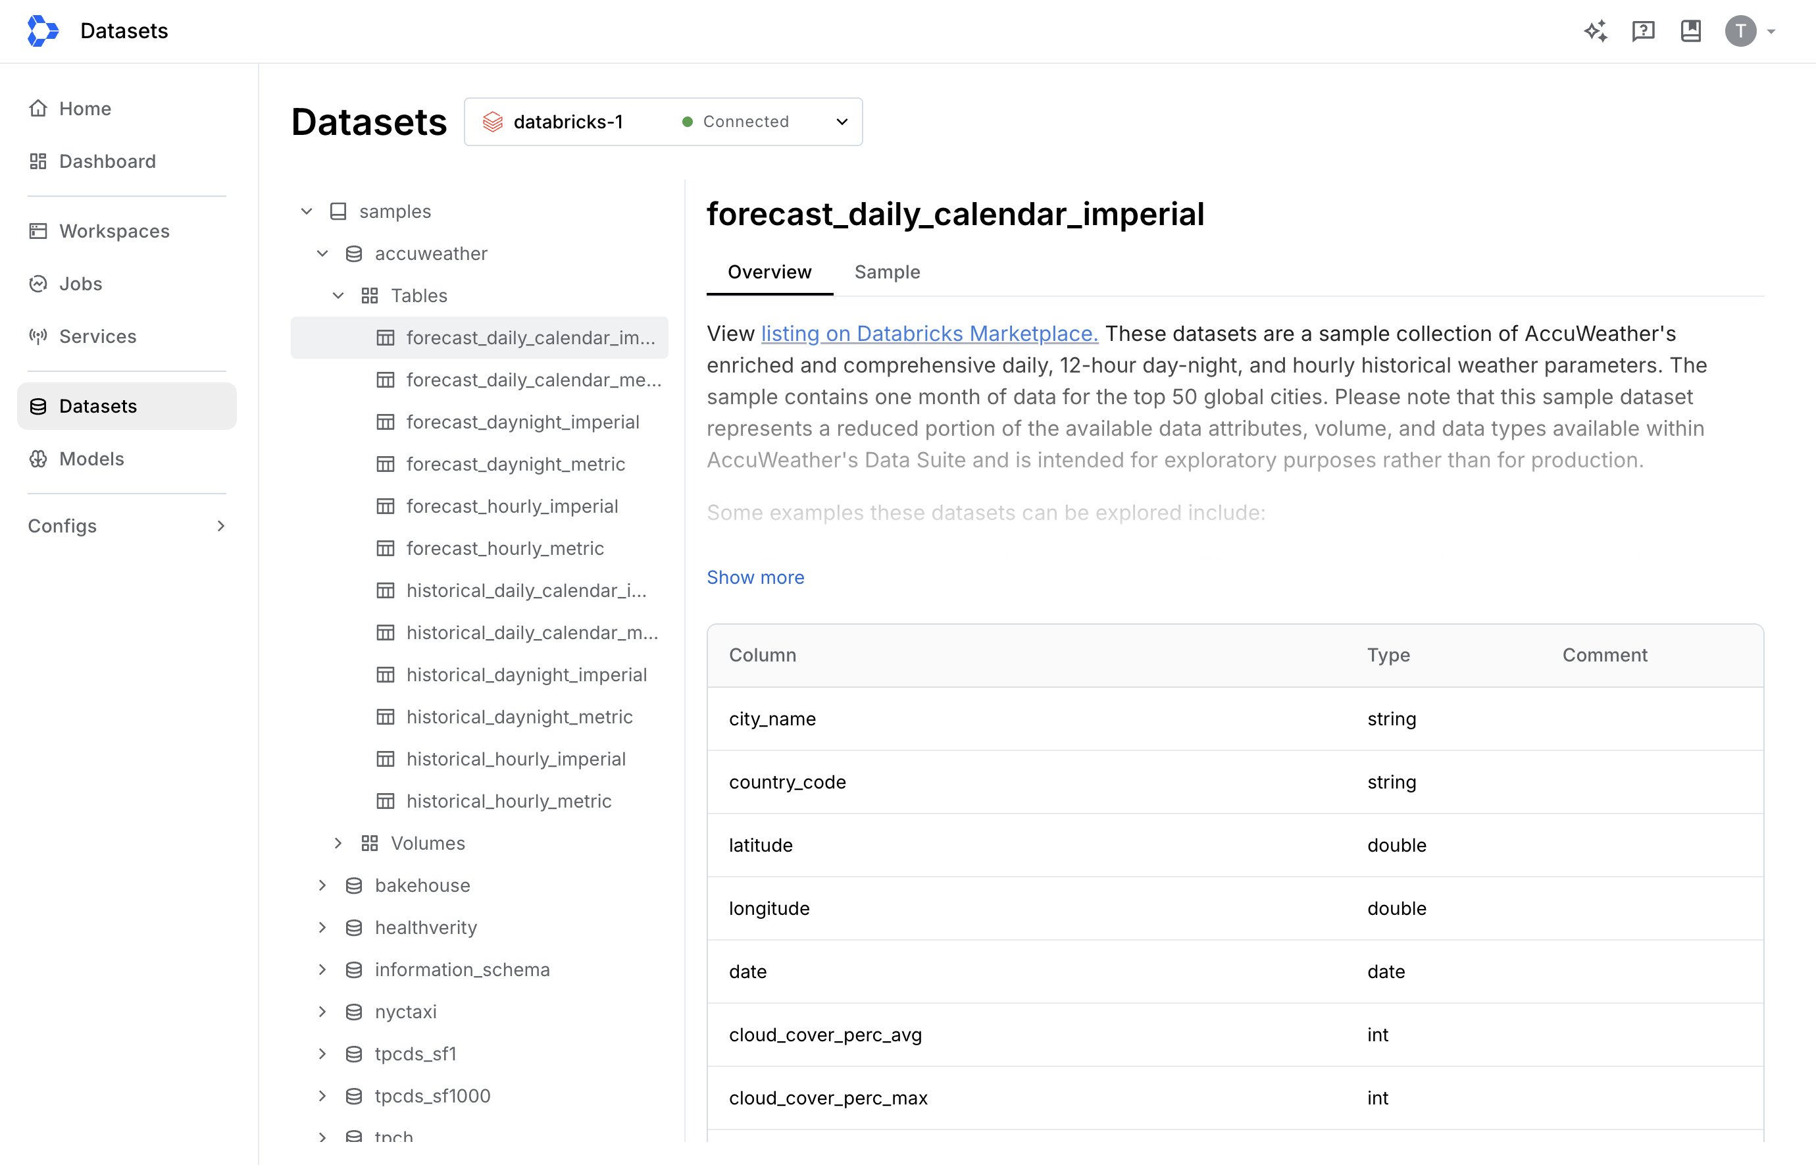This screenshot has width=1816, height=1165.
Task: Open Services in the sidebar
Action: click(x=97, y=336)
